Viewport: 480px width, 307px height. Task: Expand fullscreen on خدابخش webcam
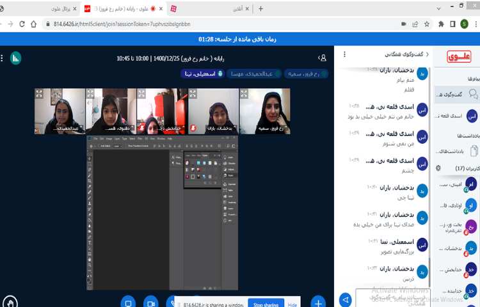(x=141, y=93)
